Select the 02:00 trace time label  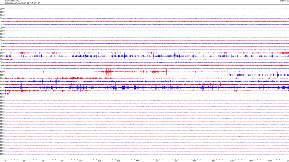pyautogui.click(x=2, y=21)
